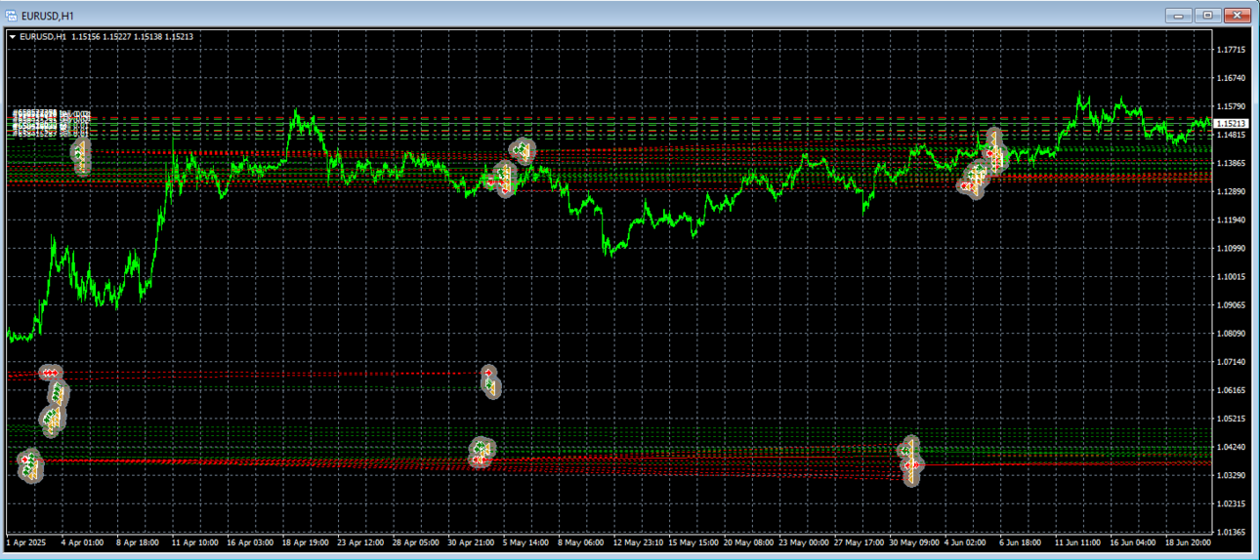Click the 18 Jun 20:00 time label
1260x560 pixels.
(1189, 541)
